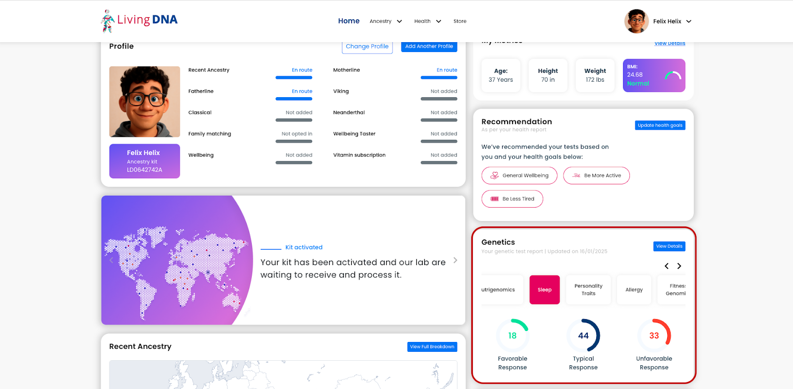The image size is (793, 389).
Task: Select the Age 37 Years card
Action: point(501,75)
